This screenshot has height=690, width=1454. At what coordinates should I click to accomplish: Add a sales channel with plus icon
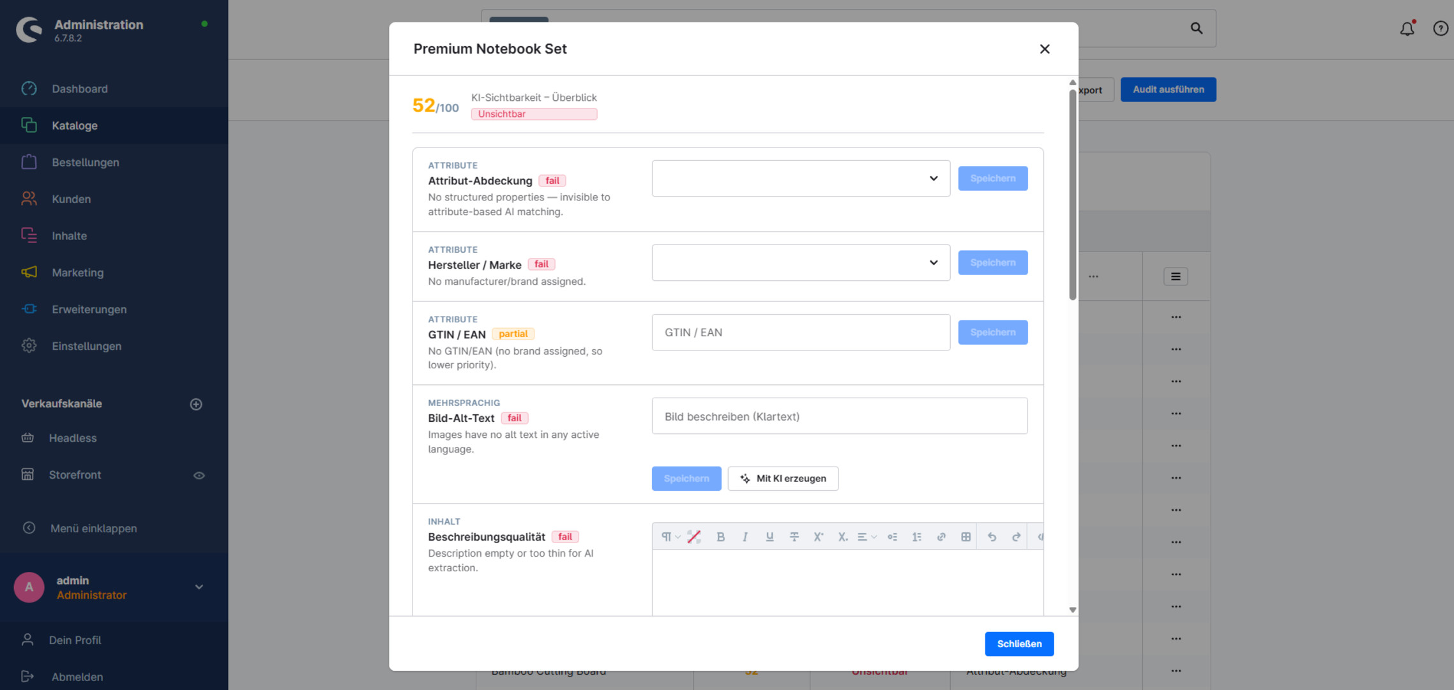[196, 404]
